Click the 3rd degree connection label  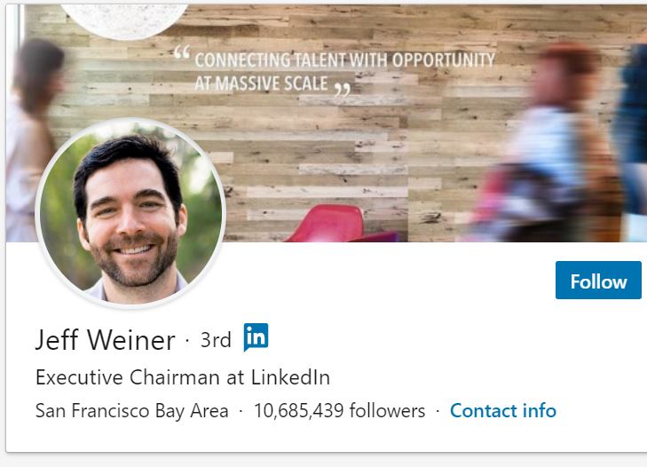[x=216, y=340]
